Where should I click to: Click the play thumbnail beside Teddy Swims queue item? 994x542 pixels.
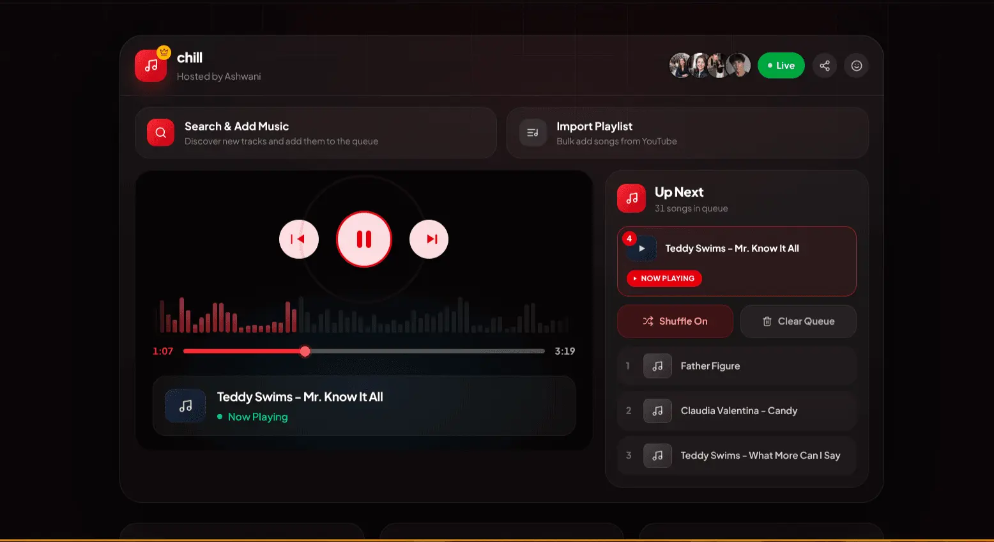pyautogui.click(x=641, y=249)
